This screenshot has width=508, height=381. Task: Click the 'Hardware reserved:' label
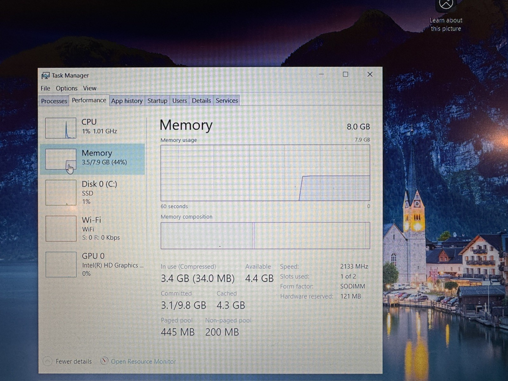(306, 296)
